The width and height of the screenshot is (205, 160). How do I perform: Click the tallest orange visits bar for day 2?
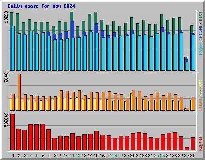(x=19, y=92)
